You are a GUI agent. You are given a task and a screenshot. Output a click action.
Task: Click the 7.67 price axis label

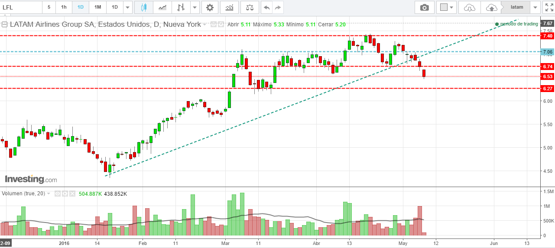[548, 23]
